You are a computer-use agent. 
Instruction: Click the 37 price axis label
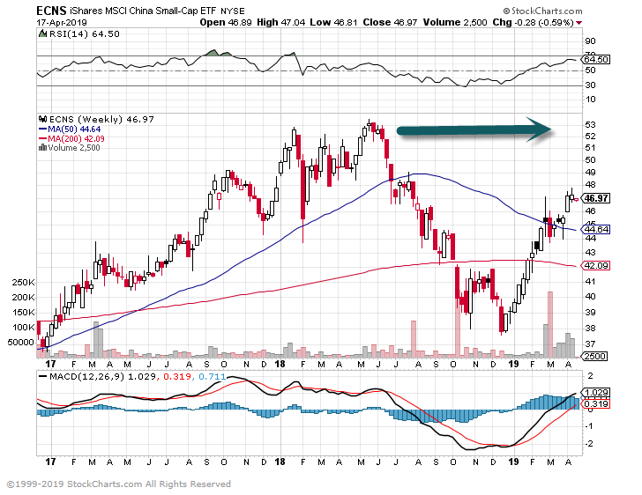point(591,344)
